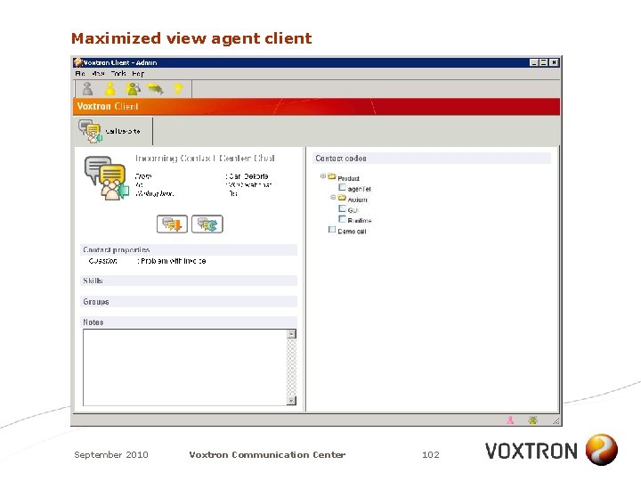This screenshot has height=481, width=641.
Task: Click the pink agent status bar icon
Action: 510,420
